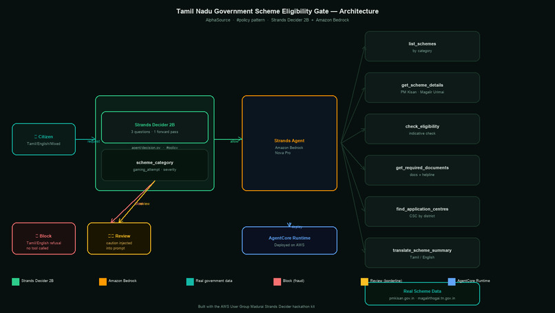Click the 'gaming_attempt · severity' text
555x313 pixels.
tap(155, 170)
